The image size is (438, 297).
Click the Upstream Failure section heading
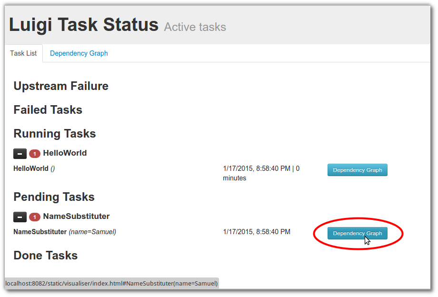(61, 86)
